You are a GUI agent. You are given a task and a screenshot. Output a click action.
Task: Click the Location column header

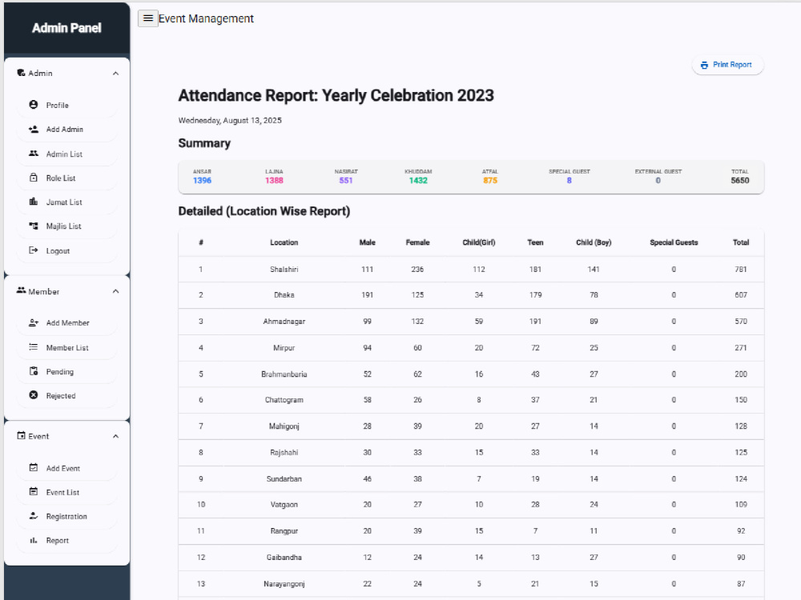pos(284,242)
